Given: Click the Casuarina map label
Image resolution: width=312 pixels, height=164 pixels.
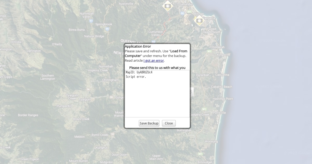Looking at the screenshot, I should 222,75.
